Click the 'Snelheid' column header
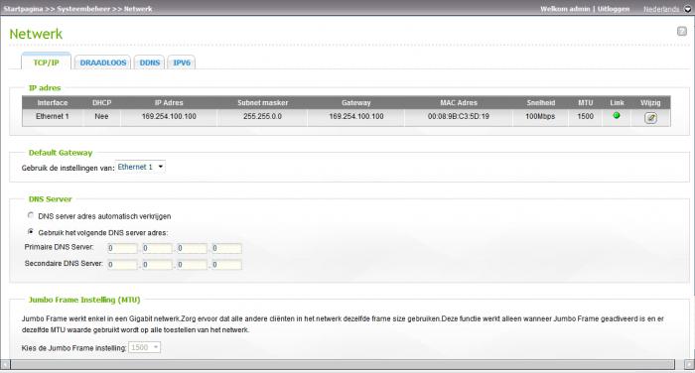 pos(541,102)
